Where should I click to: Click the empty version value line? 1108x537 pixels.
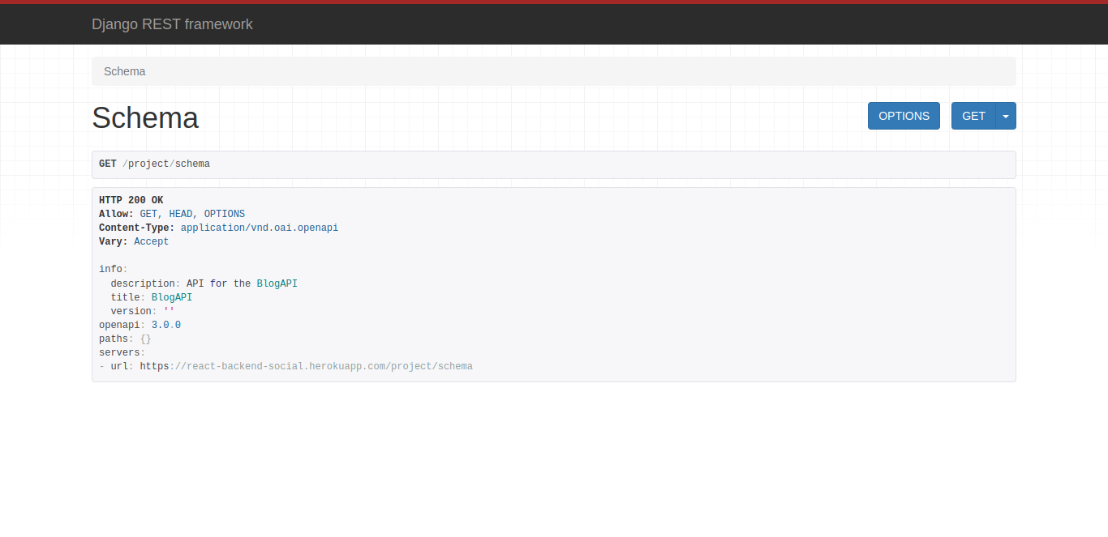pyautogui.click(x=143, y=311)
